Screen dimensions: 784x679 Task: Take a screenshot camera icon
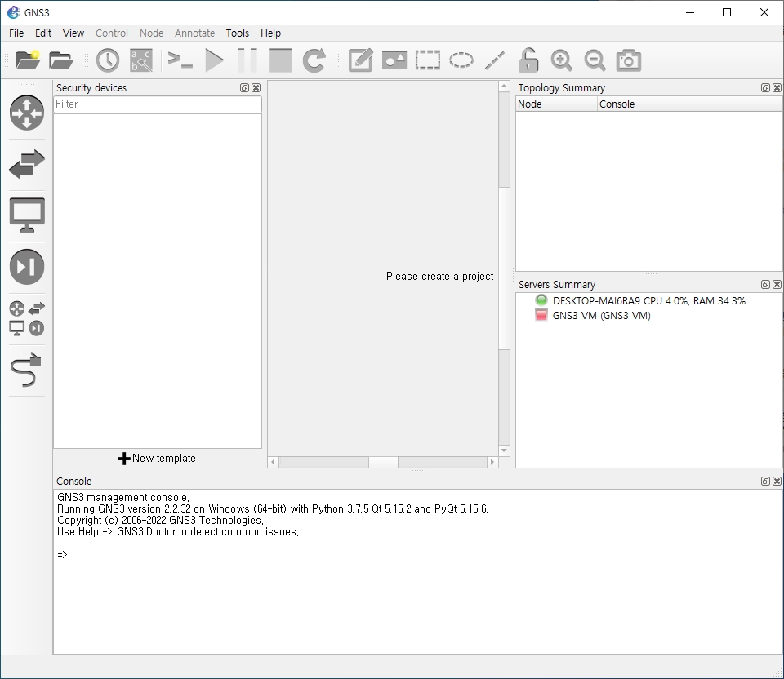point(629,60)
